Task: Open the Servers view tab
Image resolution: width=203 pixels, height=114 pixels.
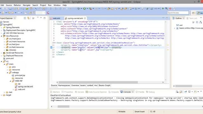Action: pos(79,92)
